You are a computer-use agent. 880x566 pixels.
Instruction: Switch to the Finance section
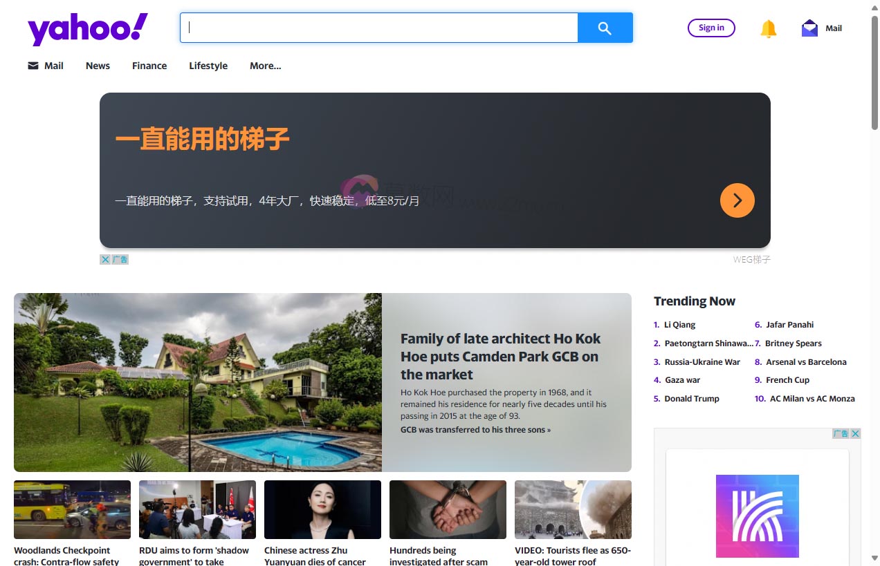149,66
